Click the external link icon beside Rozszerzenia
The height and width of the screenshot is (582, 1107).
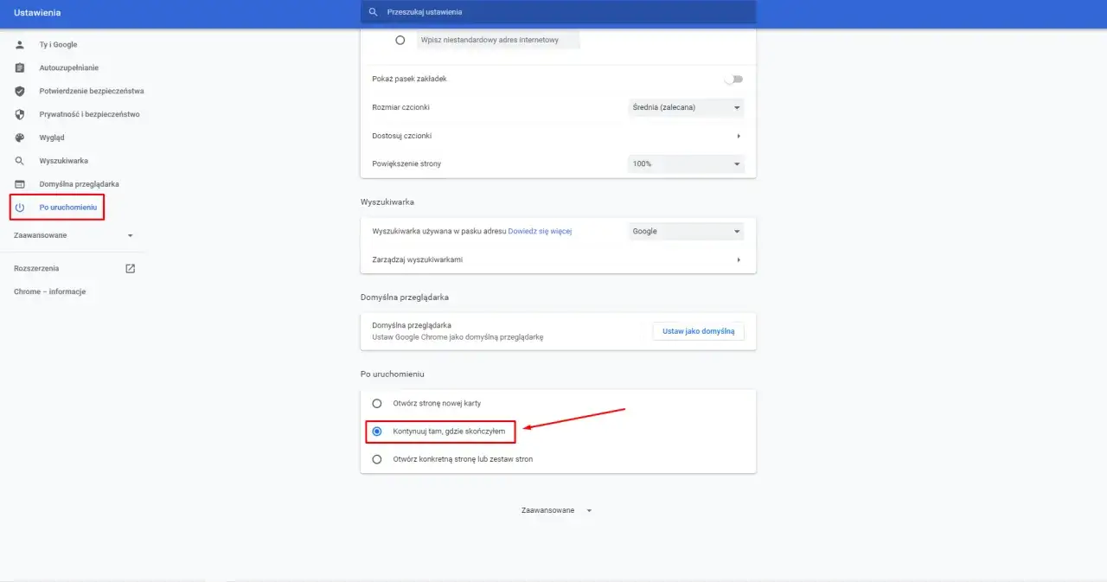[x=129, y=268]
